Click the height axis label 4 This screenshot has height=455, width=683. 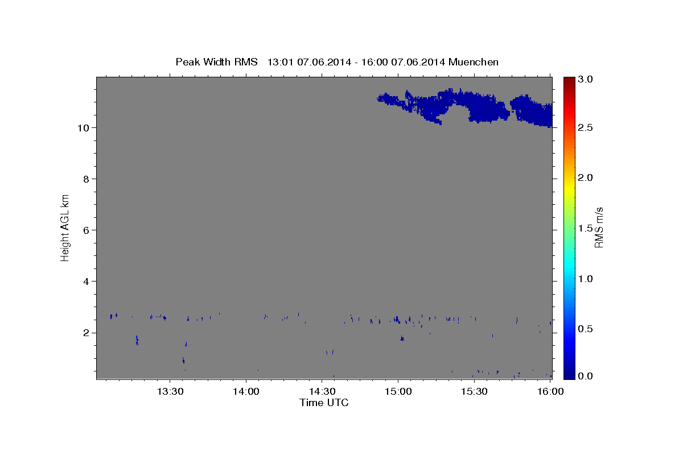(85, 281)
